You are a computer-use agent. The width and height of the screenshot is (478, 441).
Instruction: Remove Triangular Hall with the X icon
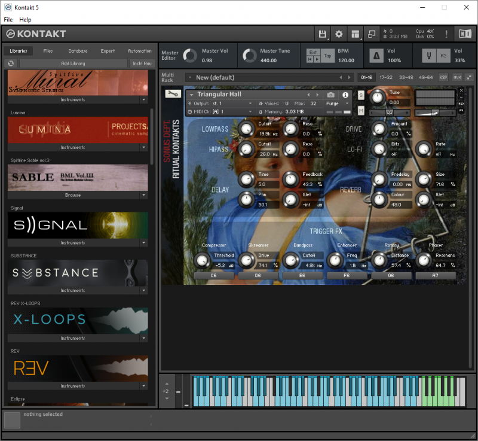(461, 90)
